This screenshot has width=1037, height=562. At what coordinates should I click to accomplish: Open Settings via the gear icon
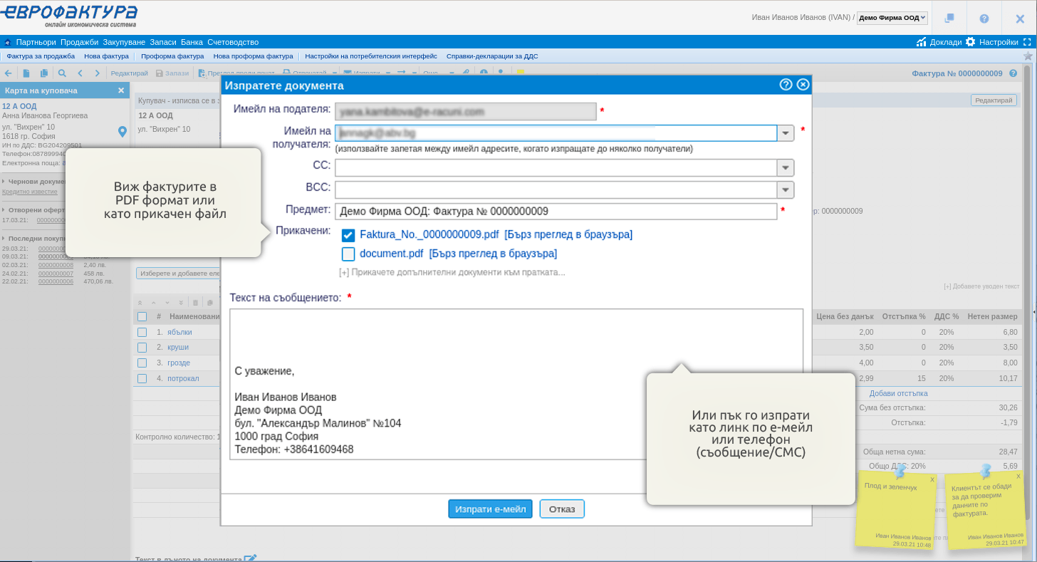(x=970, y=42)
